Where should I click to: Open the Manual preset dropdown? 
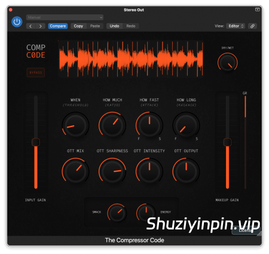65,17
